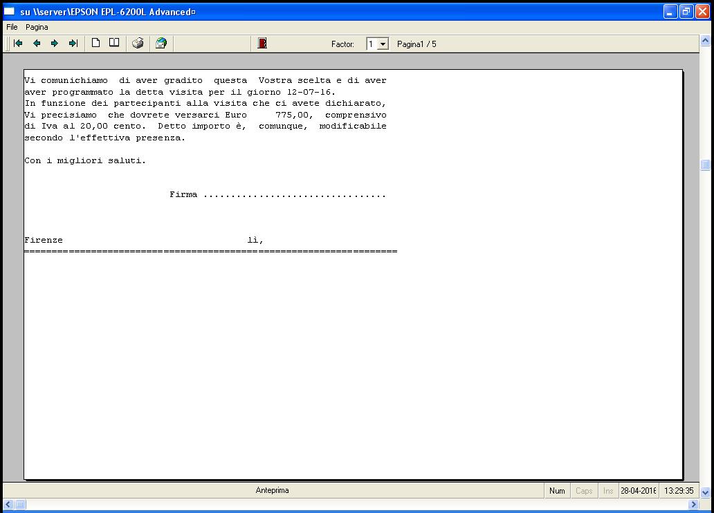The width and height of the screenshot is (714, 513).
Task: Open the Pagina menu
Action: tap(37, 27)
